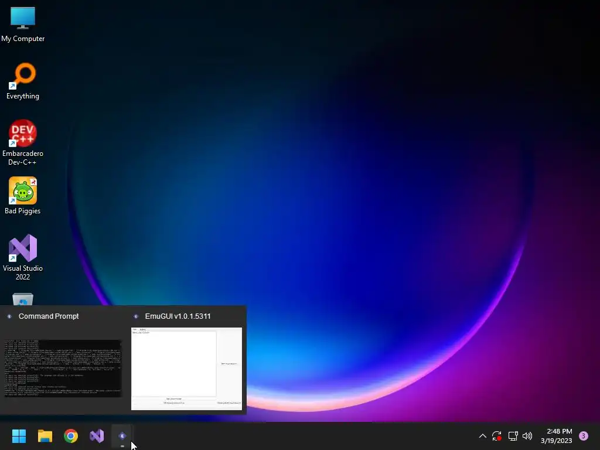Switch to the Command Prompt window preview
The width and height of the screenshot is (600, 450).
point(63,368)
